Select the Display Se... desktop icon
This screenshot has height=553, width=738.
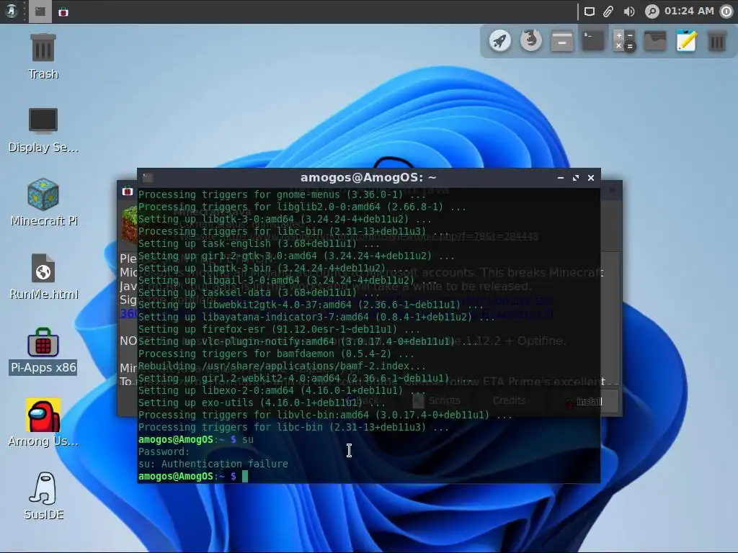point(43,130)
